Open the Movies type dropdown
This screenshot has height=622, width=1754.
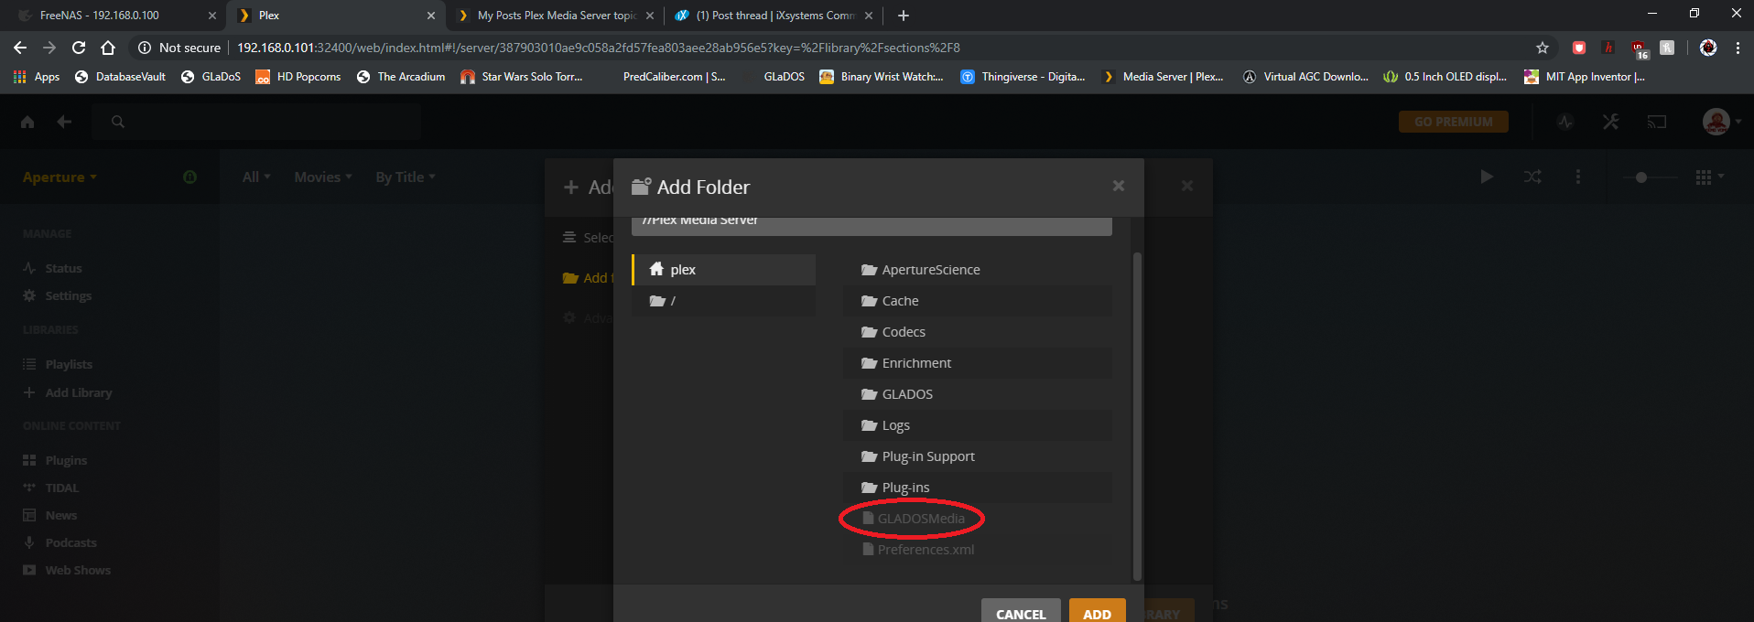point(323,177)
